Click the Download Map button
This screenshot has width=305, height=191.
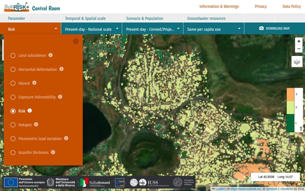pos(274,28)
